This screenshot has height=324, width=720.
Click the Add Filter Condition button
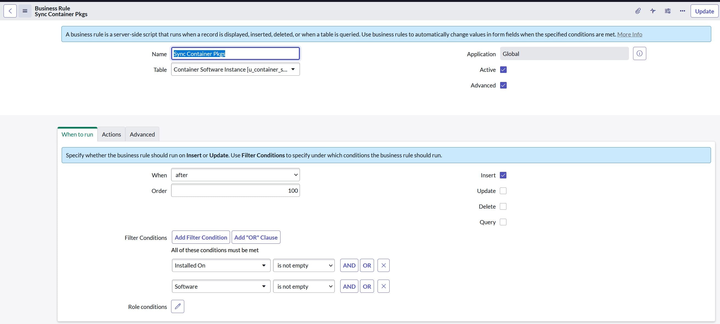pyautogui.click(x=201, y=237)
